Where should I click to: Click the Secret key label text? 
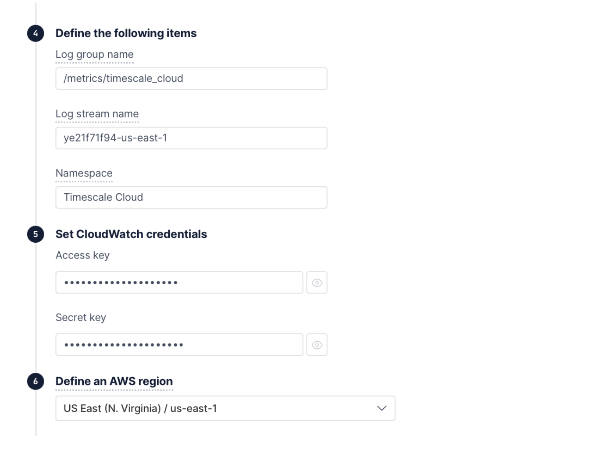click(x=81, y=318)
